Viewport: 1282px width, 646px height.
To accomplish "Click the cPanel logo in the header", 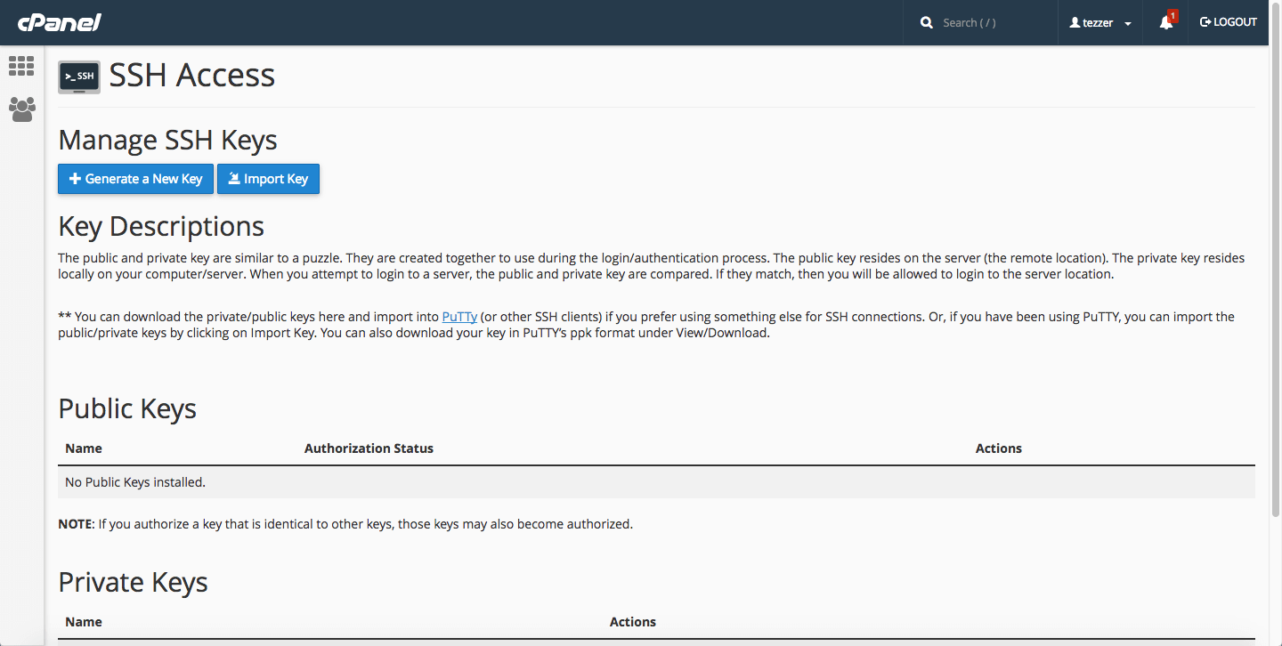I will (59, 22).
